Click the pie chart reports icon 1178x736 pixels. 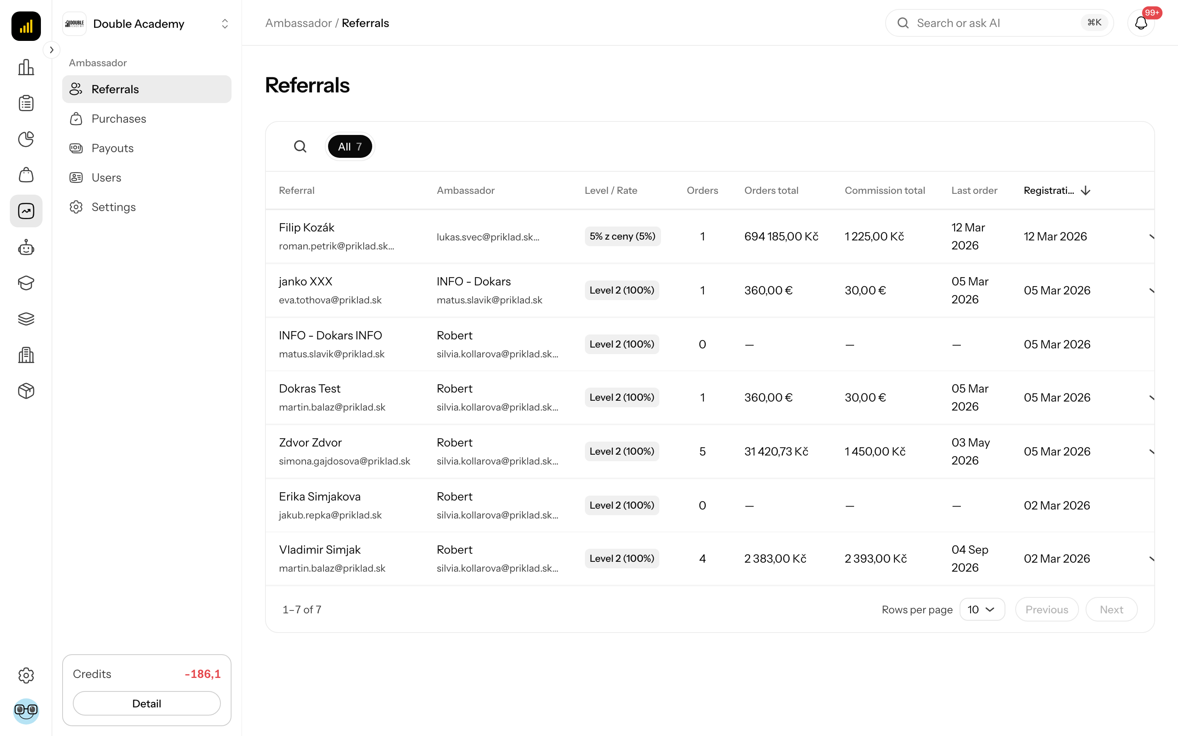(26, 139)
